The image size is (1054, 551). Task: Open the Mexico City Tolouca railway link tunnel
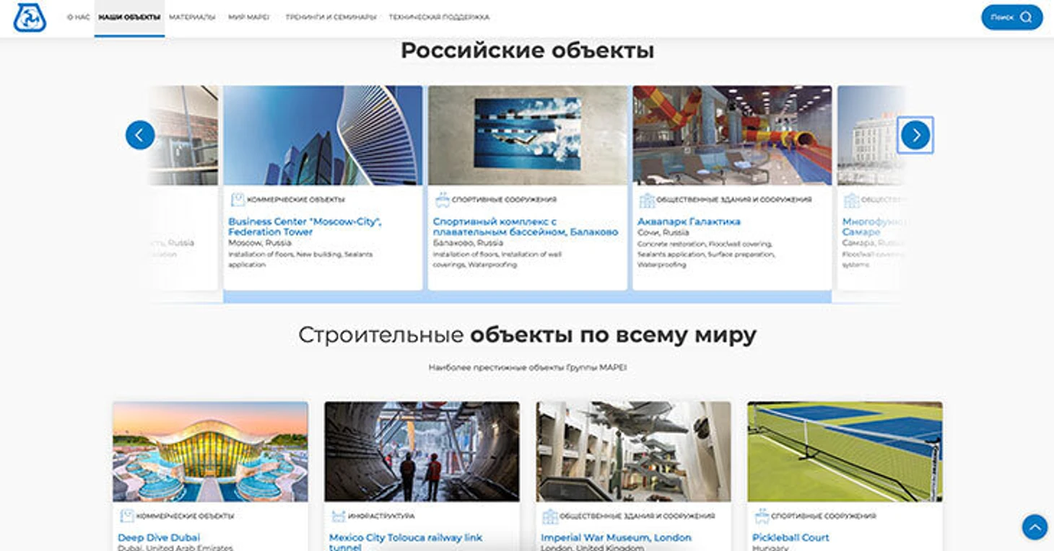406,542
